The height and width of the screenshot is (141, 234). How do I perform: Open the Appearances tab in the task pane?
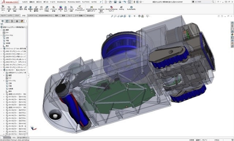coord(232,35)
